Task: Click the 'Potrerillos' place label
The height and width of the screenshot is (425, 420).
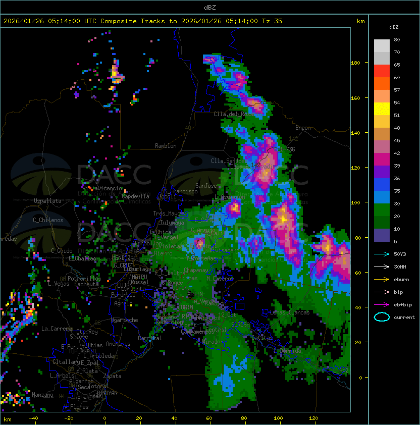Action: click(x=84, y=278)
